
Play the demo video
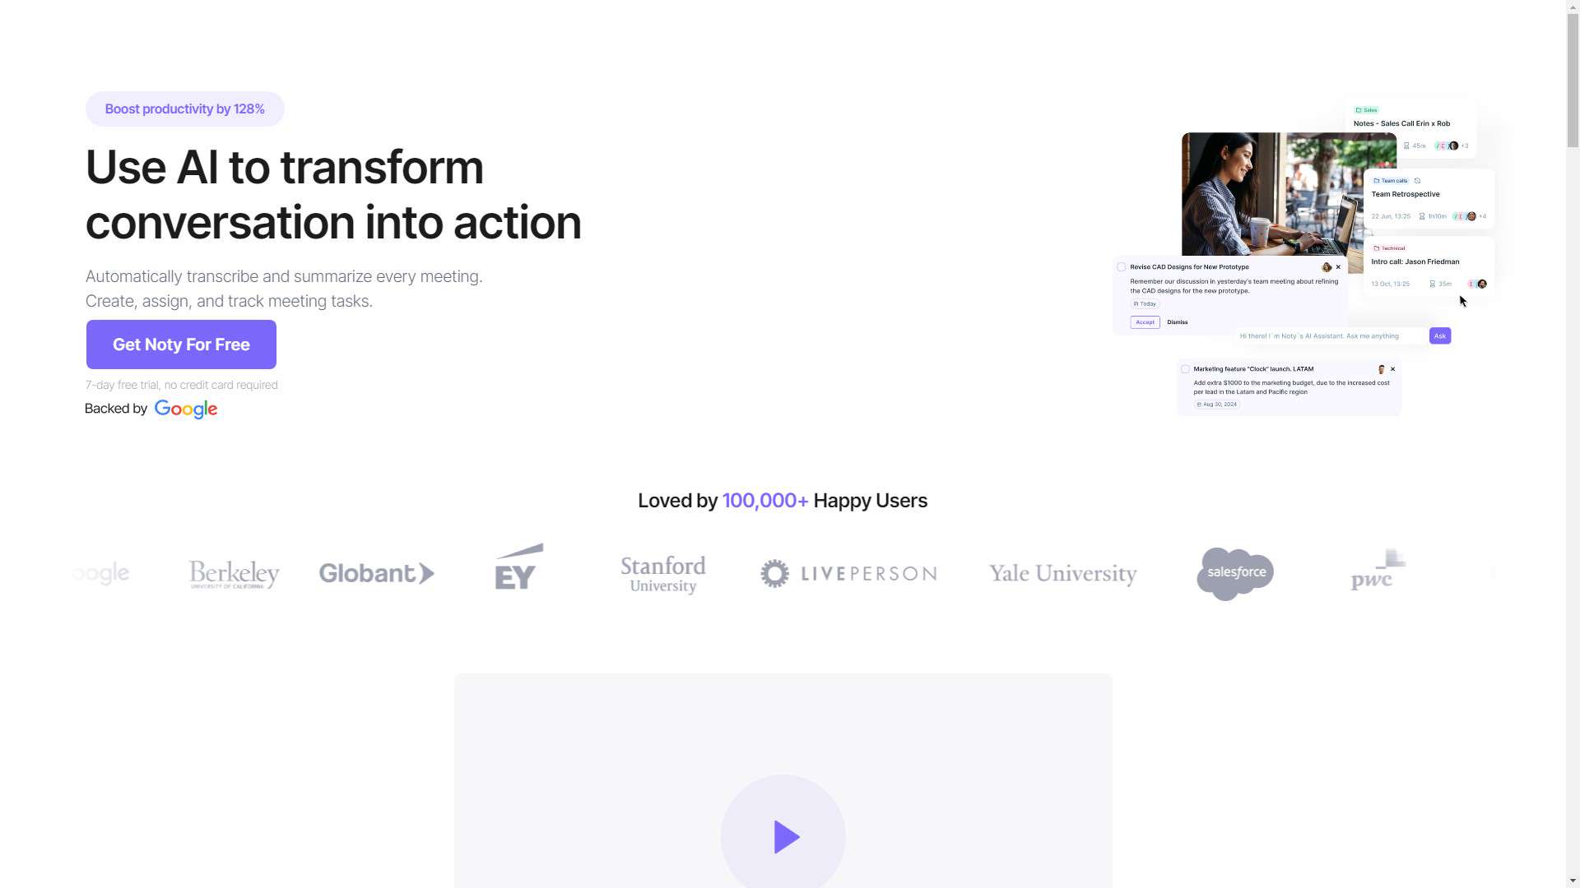click(783, 836)
